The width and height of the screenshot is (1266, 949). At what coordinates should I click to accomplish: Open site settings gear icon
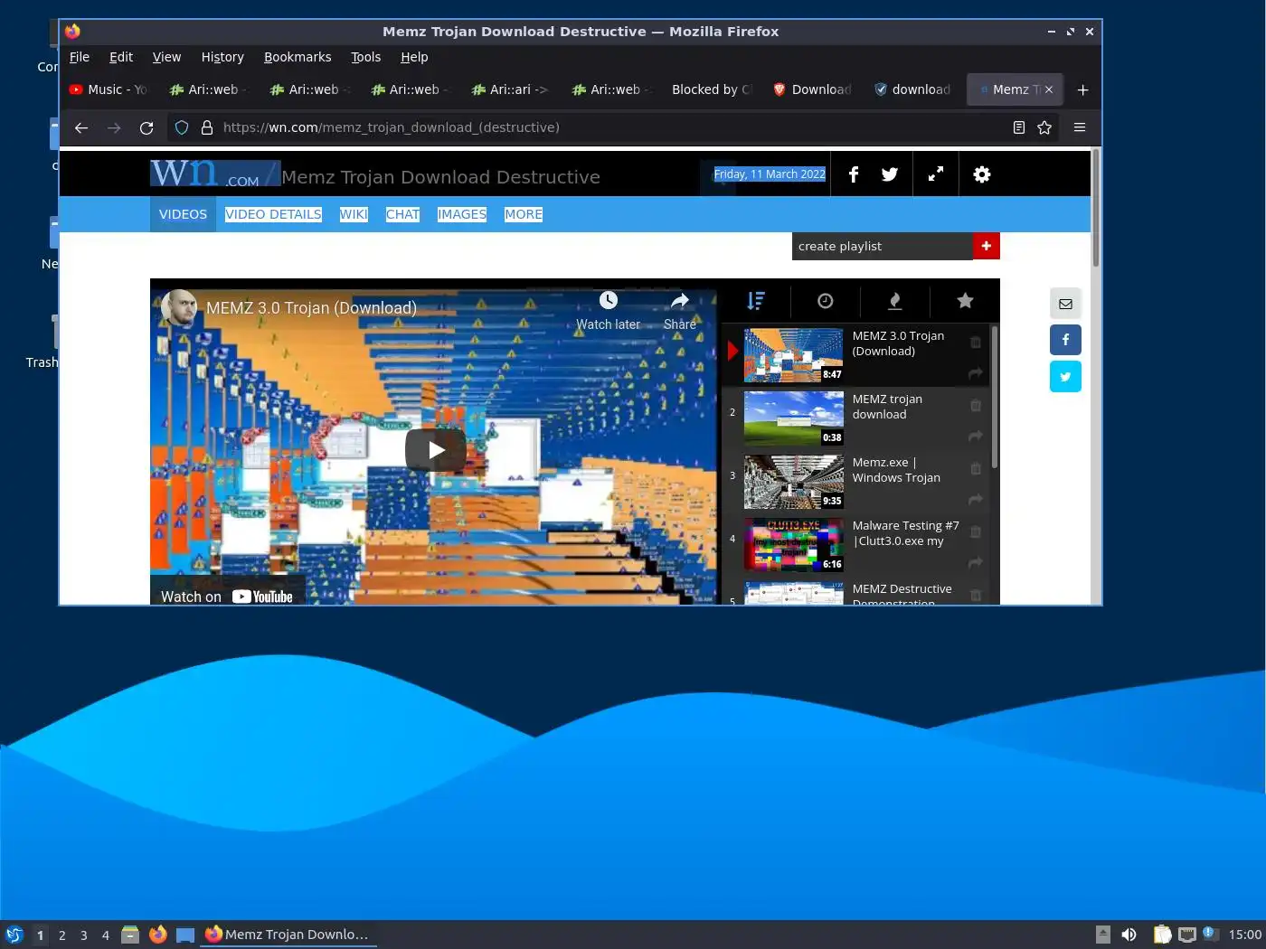[982, 174]
